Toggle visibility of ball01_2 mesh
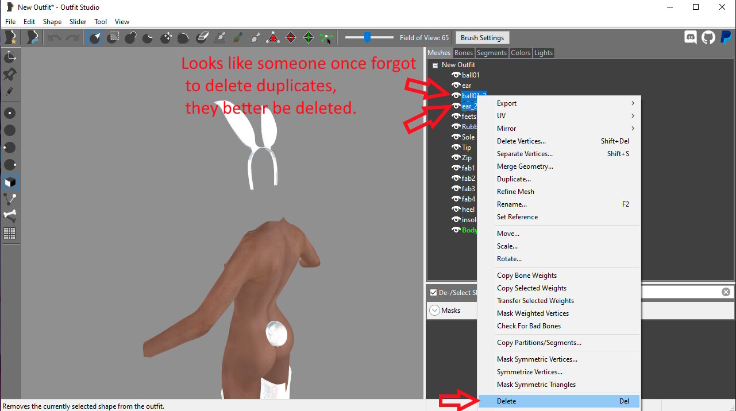Viewport: 736px width, 411px height. coord(456,96)
